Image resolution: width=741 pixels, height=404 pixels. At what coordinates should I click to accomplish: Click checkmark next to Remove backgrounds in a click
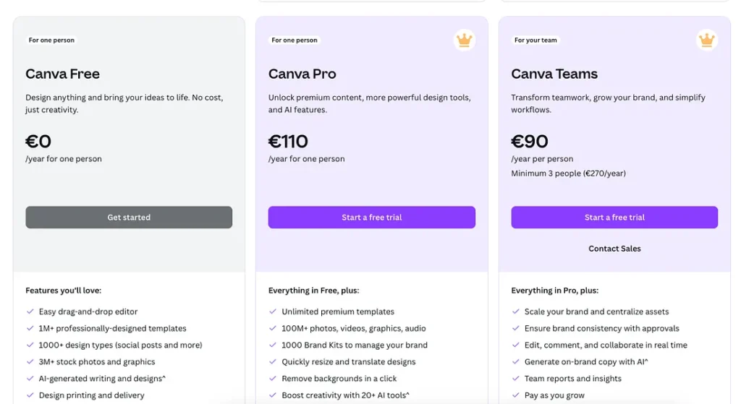coord(273,379)
